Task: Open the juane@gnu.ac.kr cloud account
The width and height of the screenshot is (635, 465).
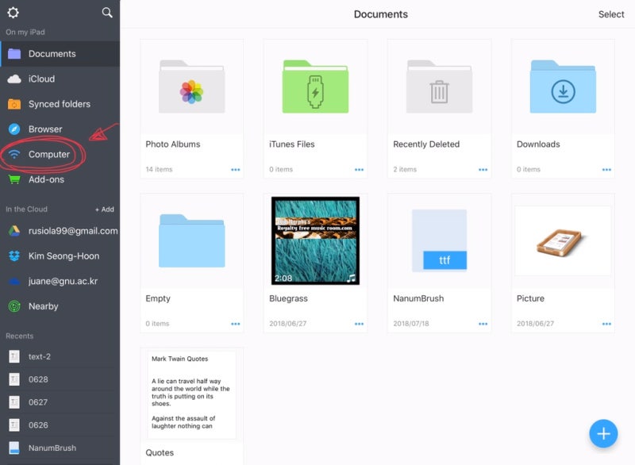Action: click(x=60, y=281)
